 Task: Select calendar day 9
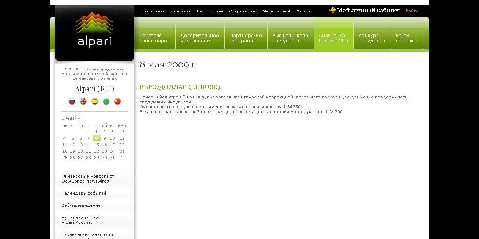click(x=104, y=138)
